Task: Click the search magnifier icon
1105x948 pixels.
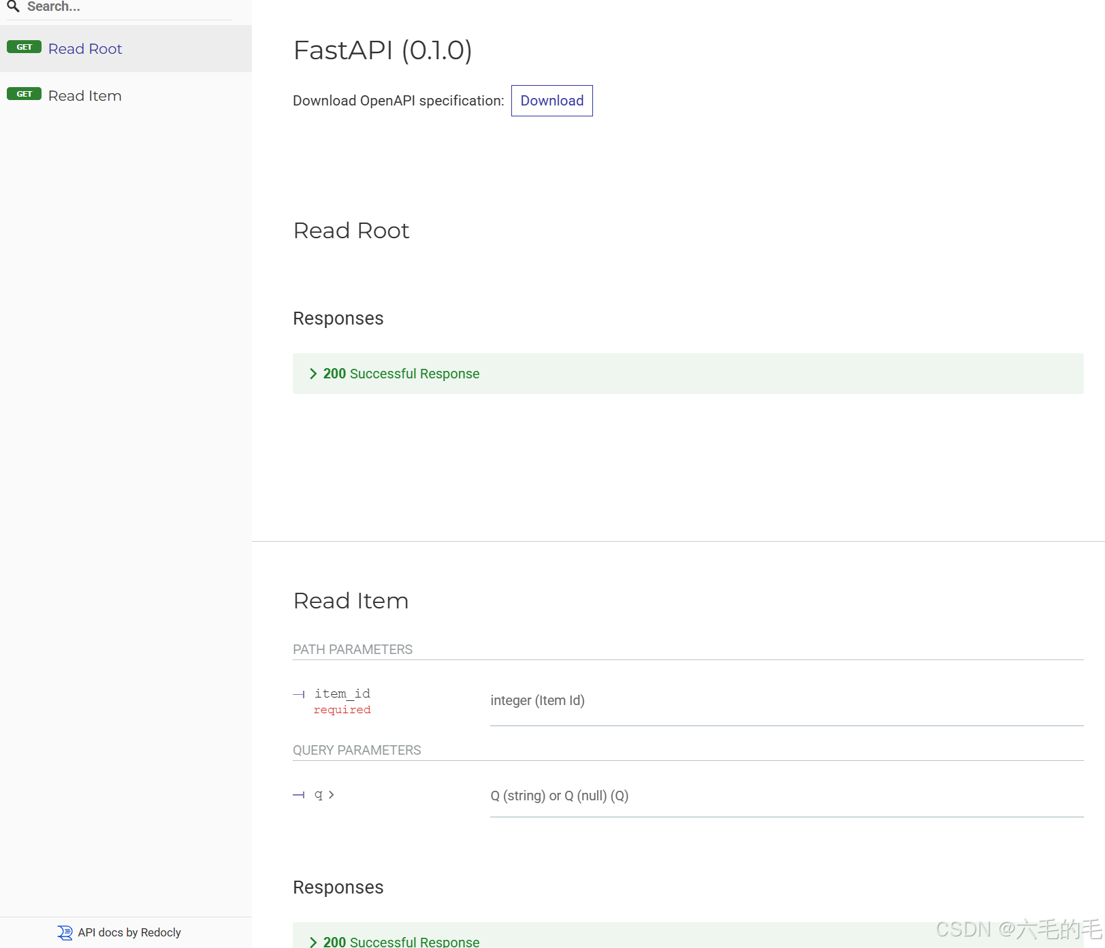Action: [13, 7]
